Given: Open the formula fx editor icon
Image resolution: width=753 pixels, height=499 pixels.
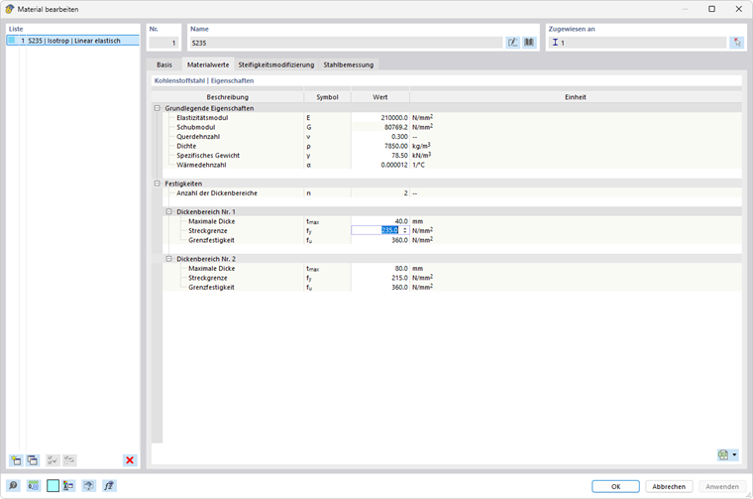Looking at the screenshot, I should click(x=109, y=485).
